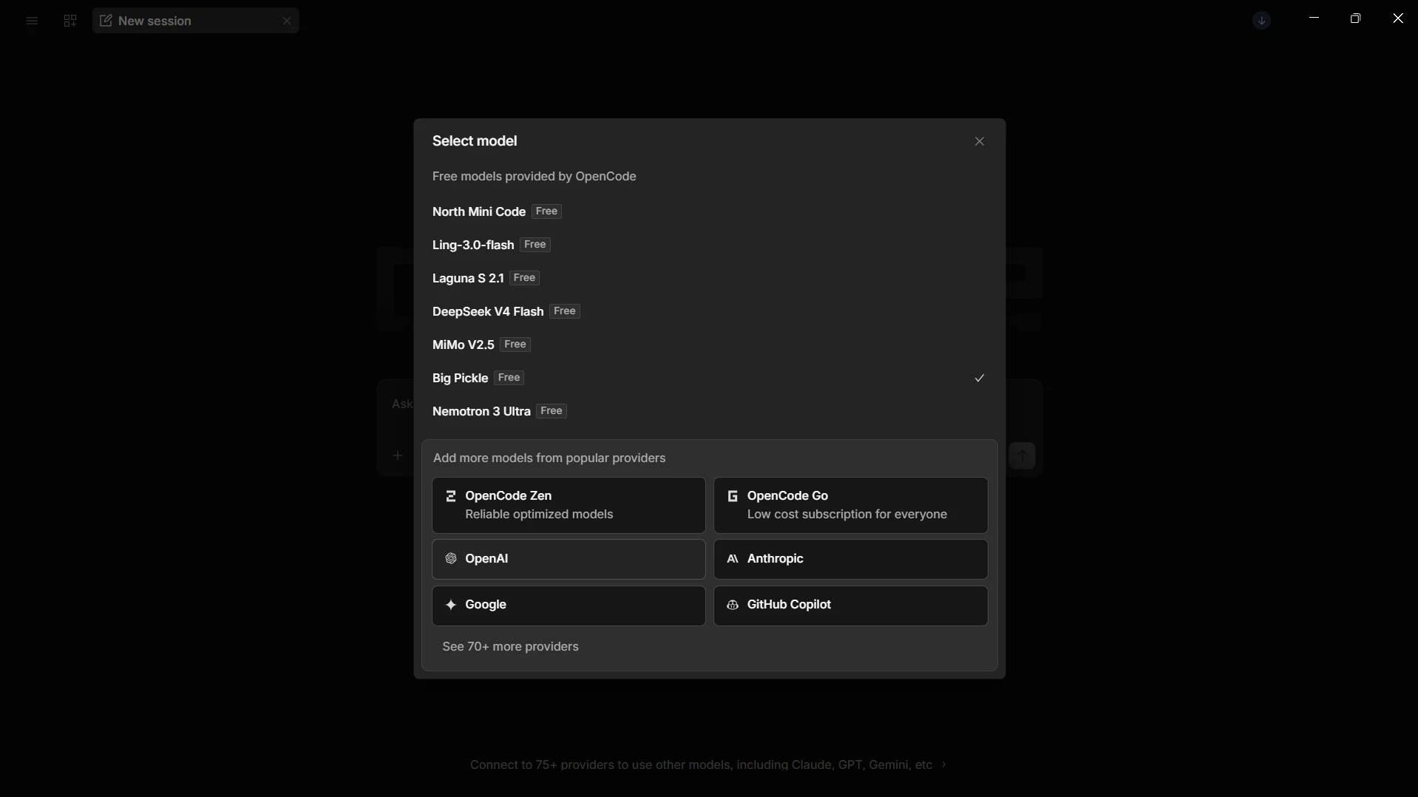Click the checkmark beside Big Pickle

(980, 378)
